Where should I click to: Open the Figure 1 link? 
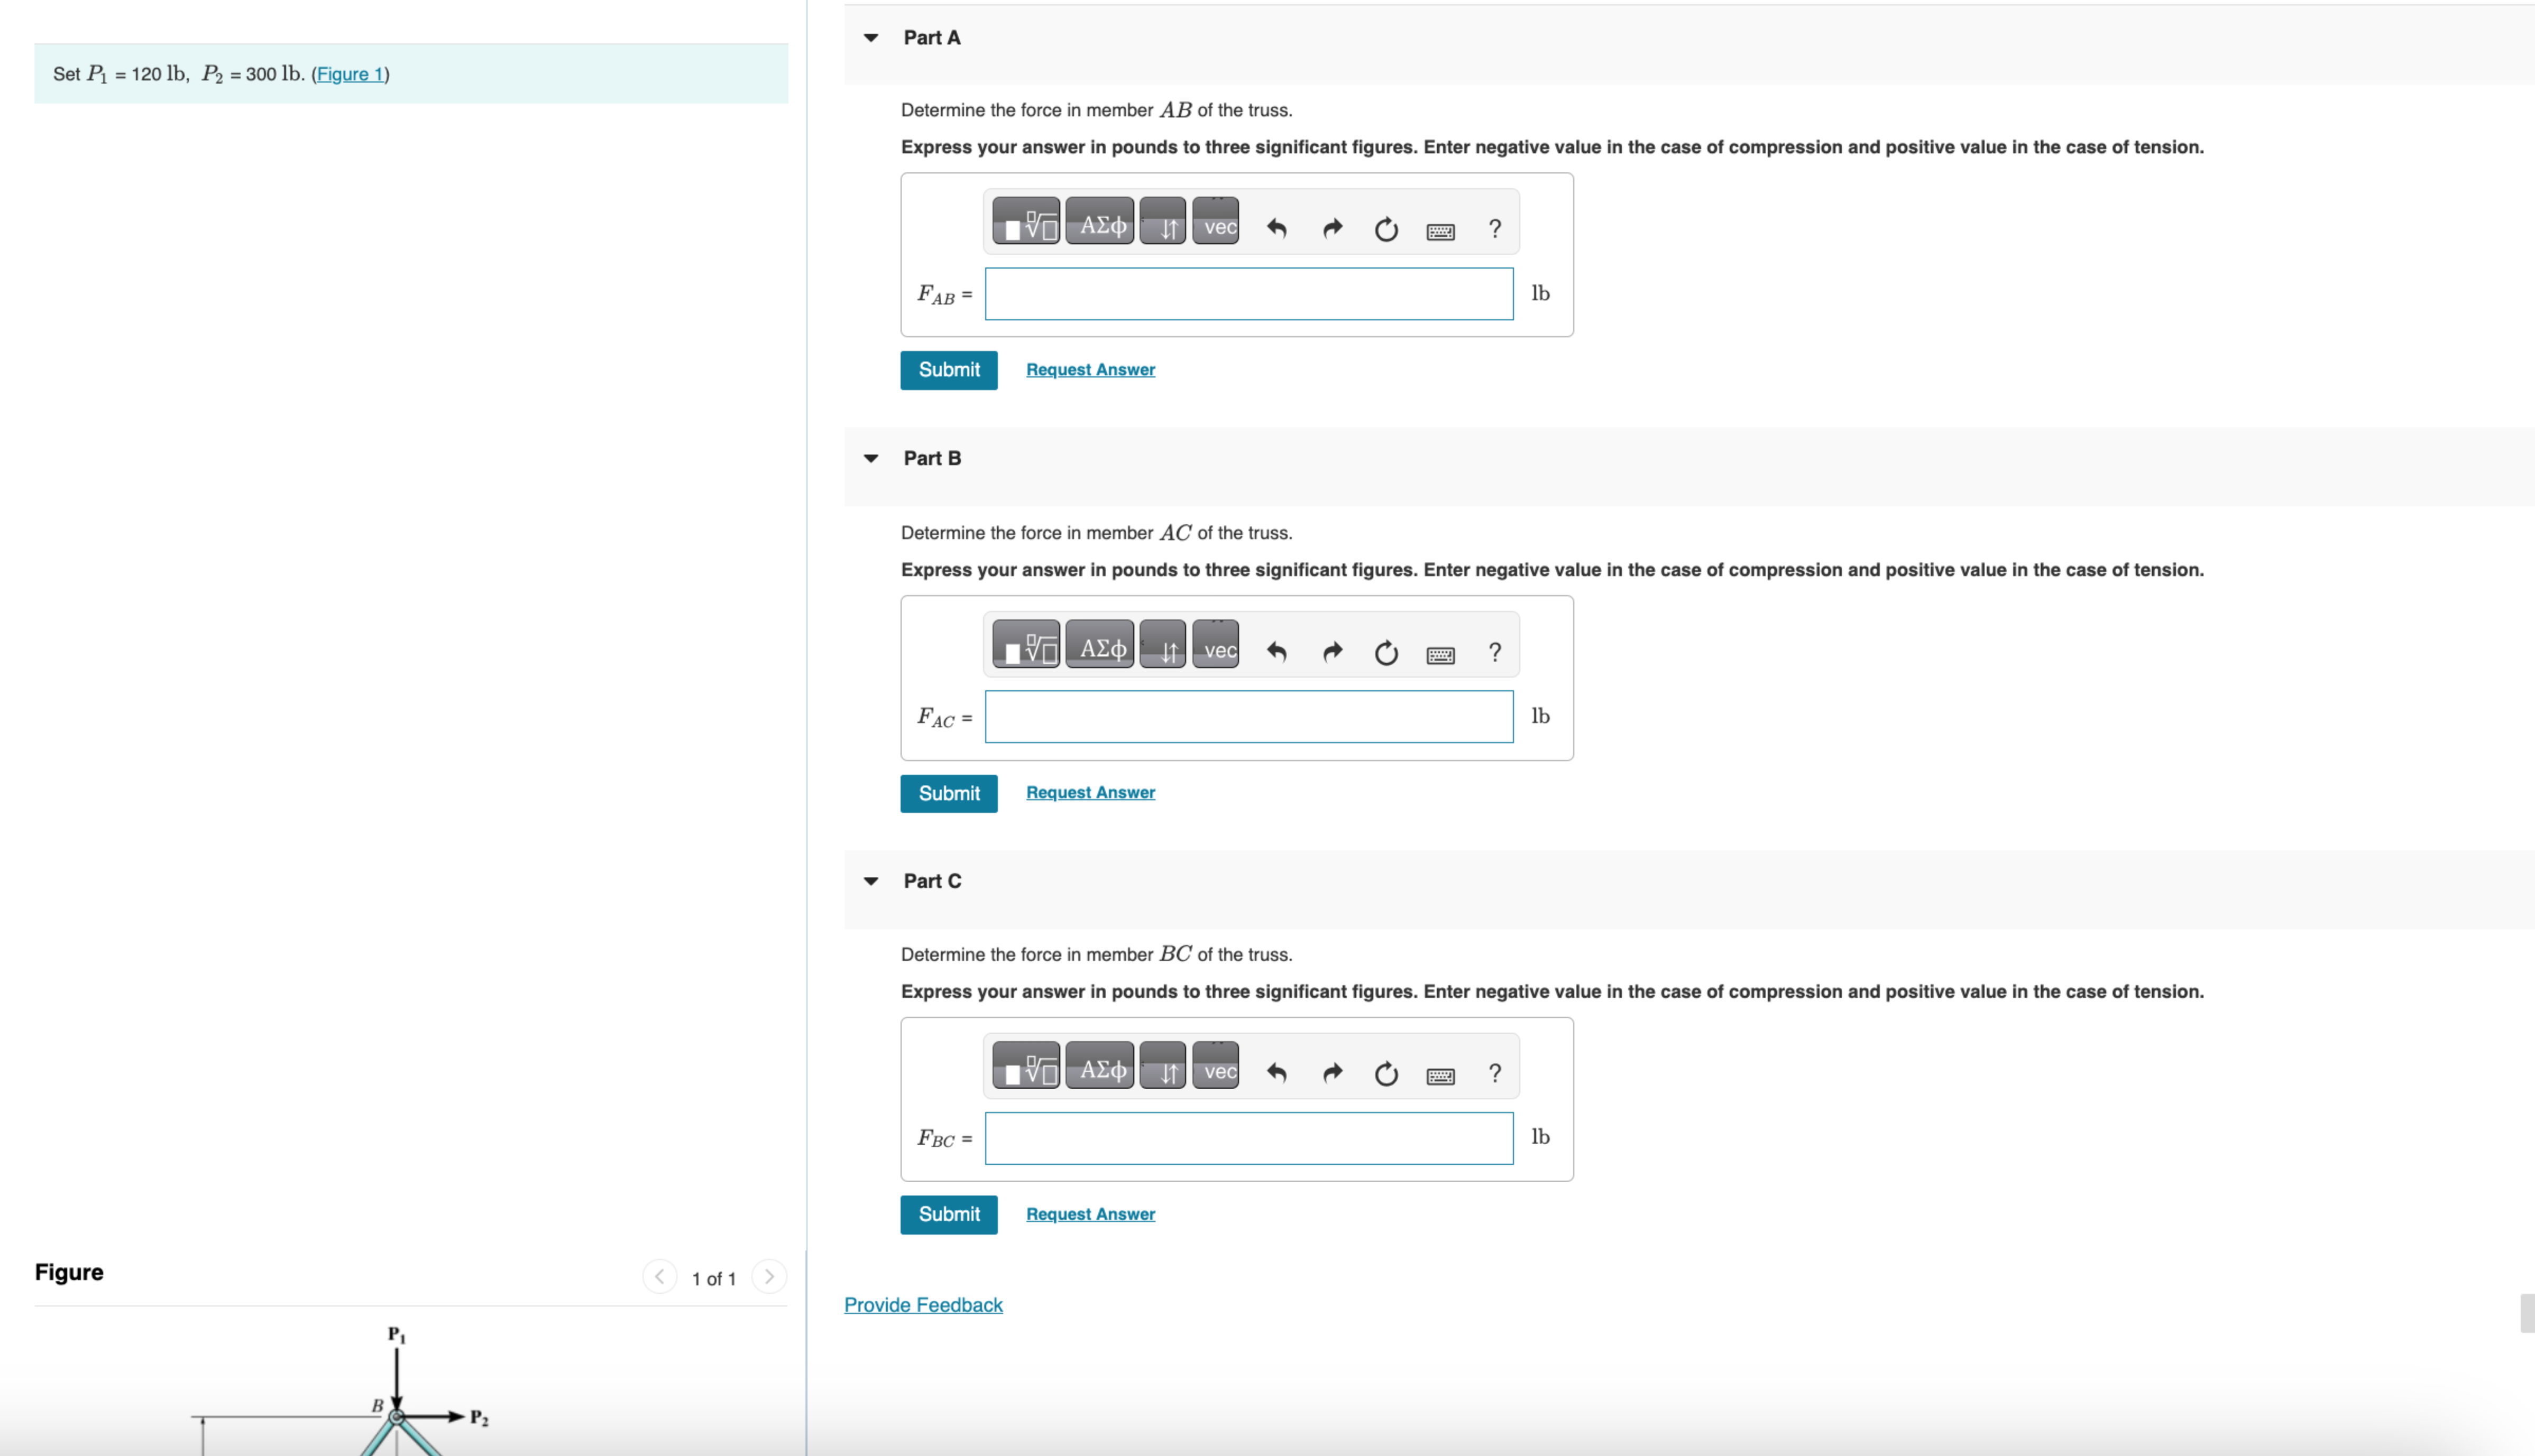(350, 74)
